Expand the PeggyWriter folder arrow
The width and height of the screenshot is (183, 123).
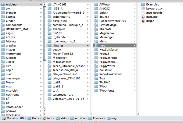pos(135,66)
